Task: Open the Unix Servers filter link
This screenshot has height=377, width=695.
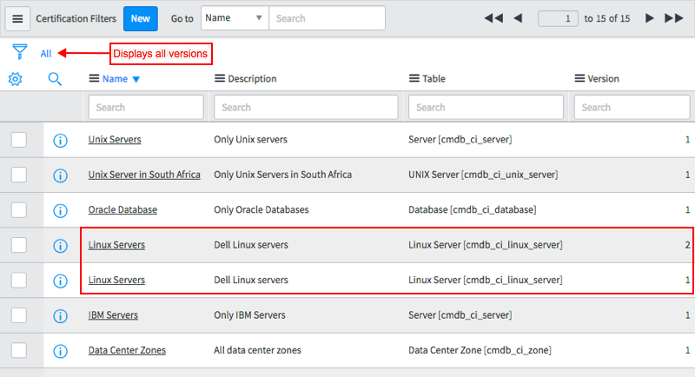Action: [x=115, y=139]
